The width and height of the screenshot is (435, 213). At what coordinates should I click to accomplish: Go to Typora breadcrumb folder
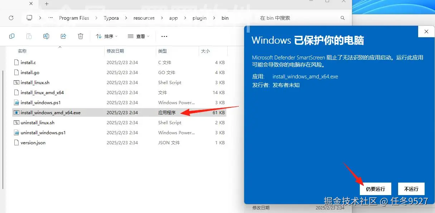coord(111,18)
